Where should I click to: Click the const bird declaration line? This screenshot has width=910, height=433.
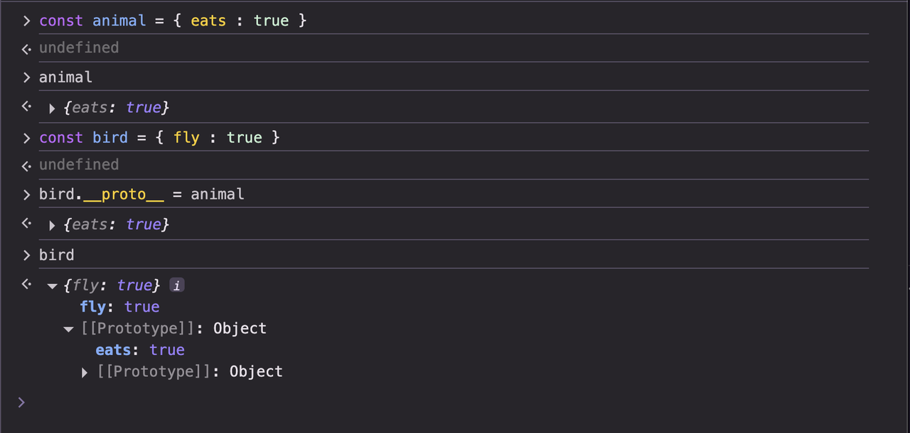click(159, 138)
